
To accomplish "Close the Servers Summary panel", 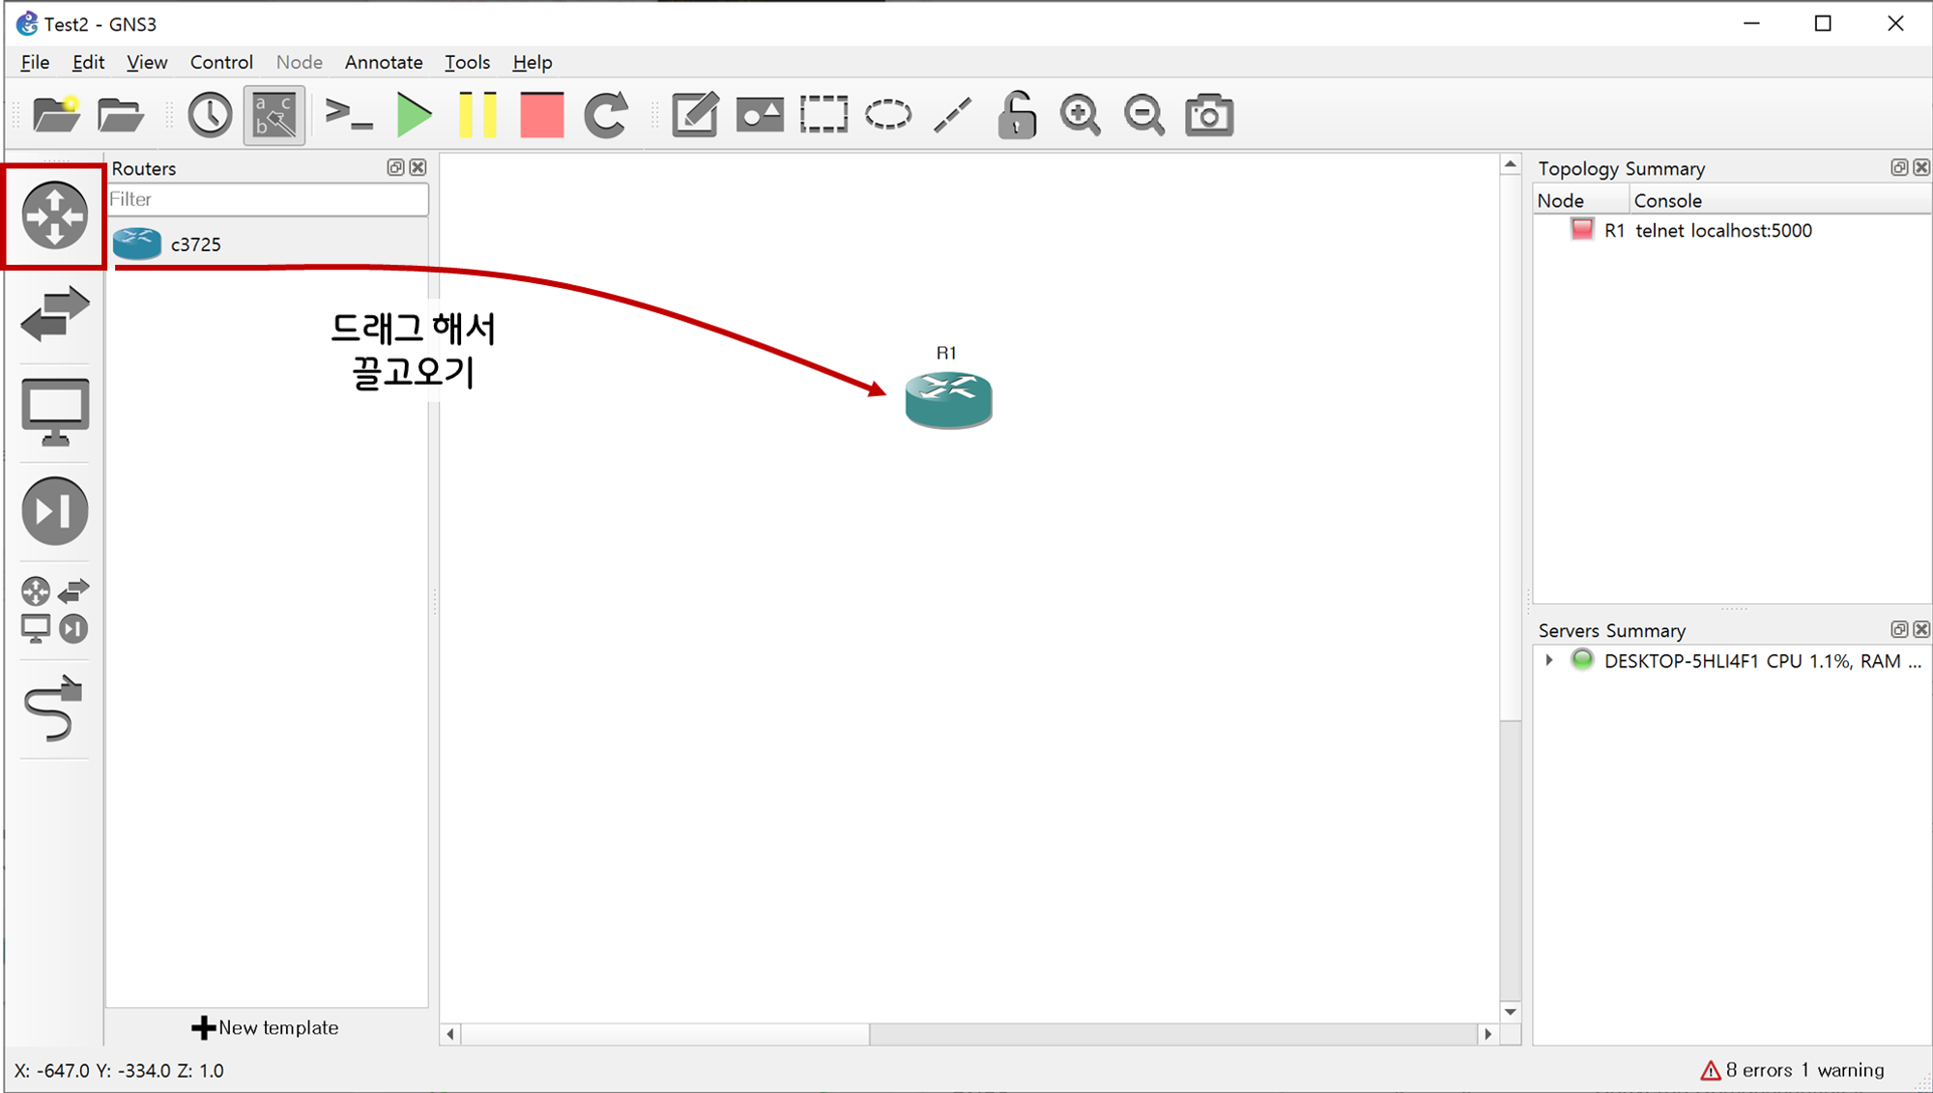I will coord(1921,629).
